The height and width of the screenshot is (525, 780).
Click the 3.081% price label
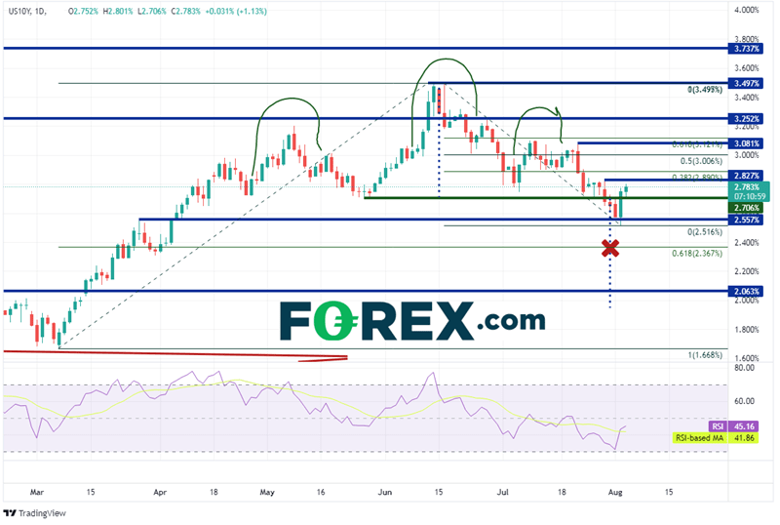point(746,143)
